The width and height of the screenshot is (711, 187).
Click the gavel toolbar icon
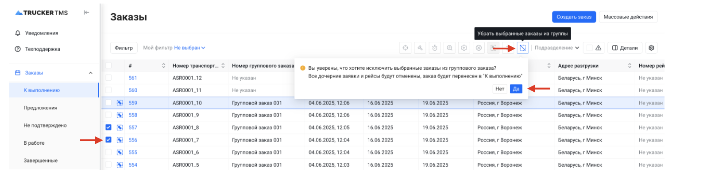pos(420,48)
